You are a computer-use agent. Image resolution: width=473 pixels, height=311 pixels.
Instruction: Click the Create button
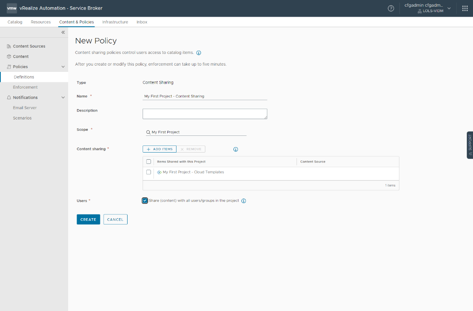[88, 219]
